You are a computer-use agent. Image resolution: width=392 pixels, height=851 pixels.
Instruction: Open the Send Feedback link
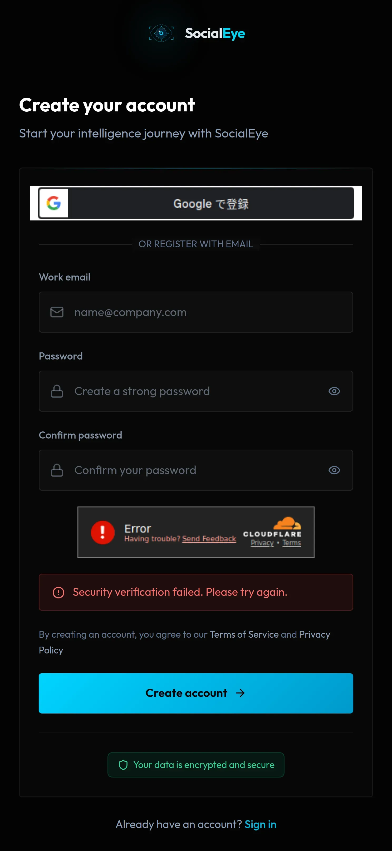tap(209, 539)
